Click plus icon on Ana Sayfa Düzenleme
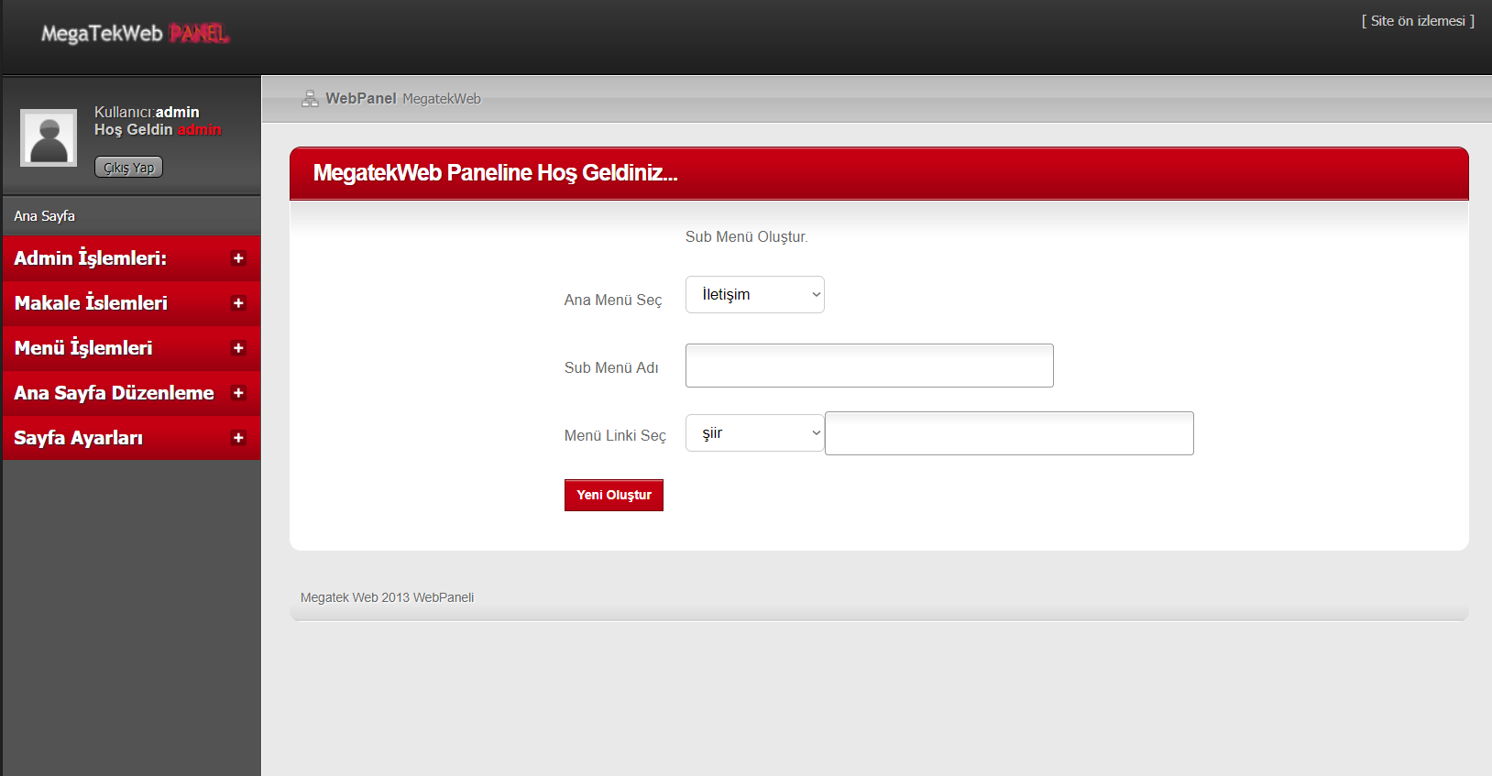This screenshot has height=776, width=1492. point(238,393)
